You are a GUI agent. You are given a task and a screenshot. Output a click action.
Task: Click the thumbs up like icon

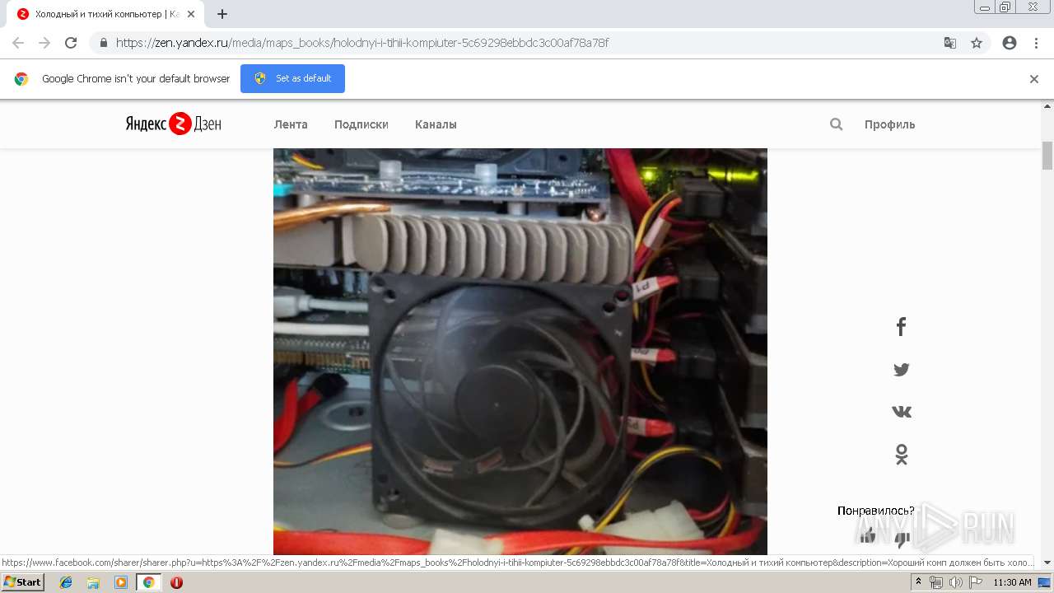pyautogui.click(x=867, y=535)
